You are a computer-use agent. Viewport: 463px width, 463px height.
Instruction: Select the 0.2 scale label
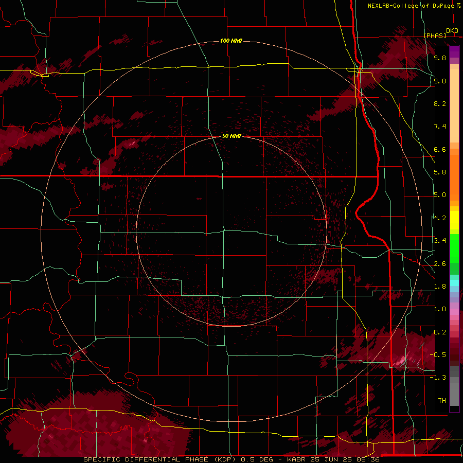point(440,332)
